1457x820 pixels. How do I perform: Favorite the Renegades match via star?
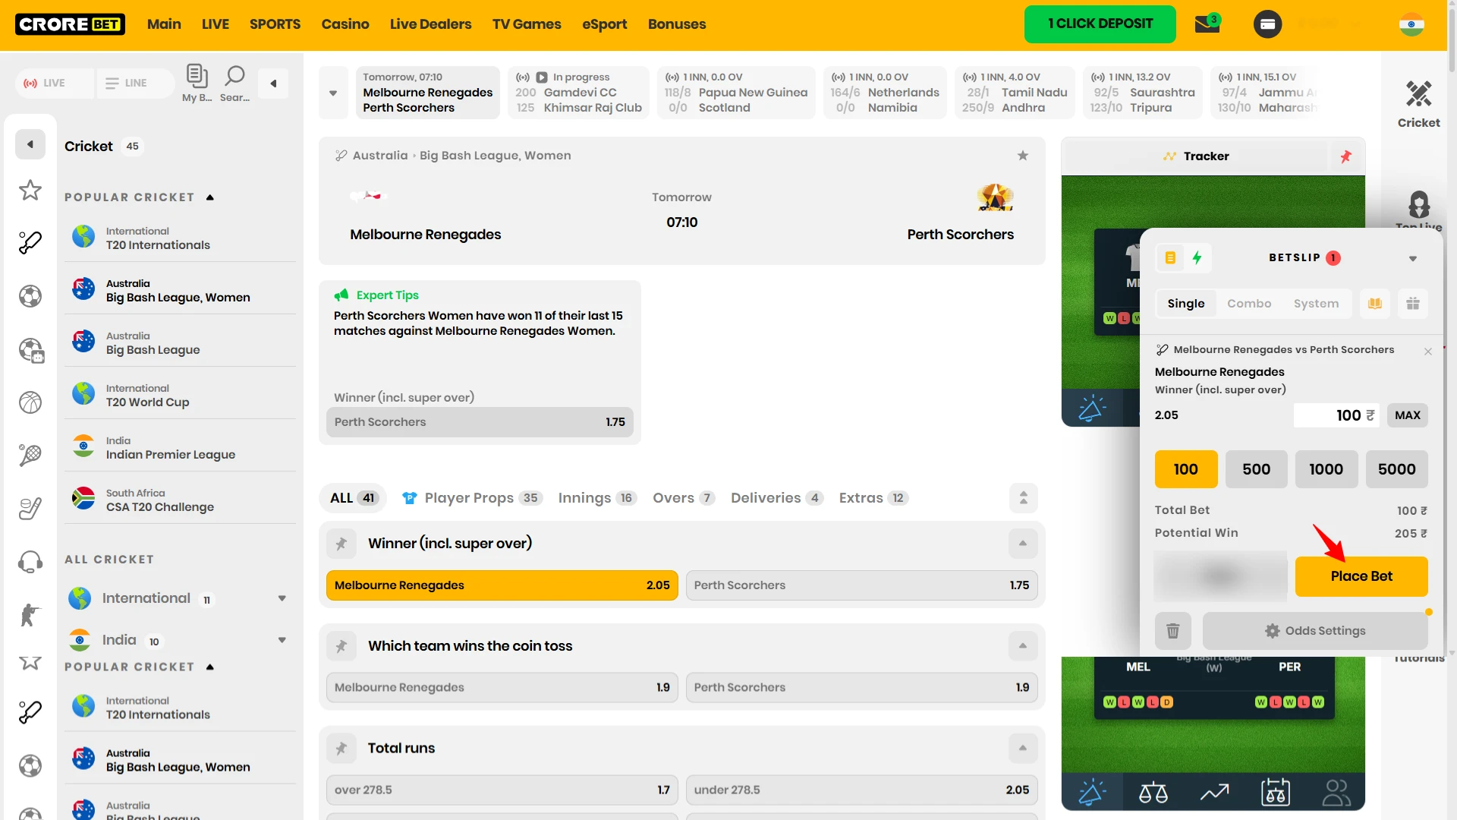[1023, 155]
